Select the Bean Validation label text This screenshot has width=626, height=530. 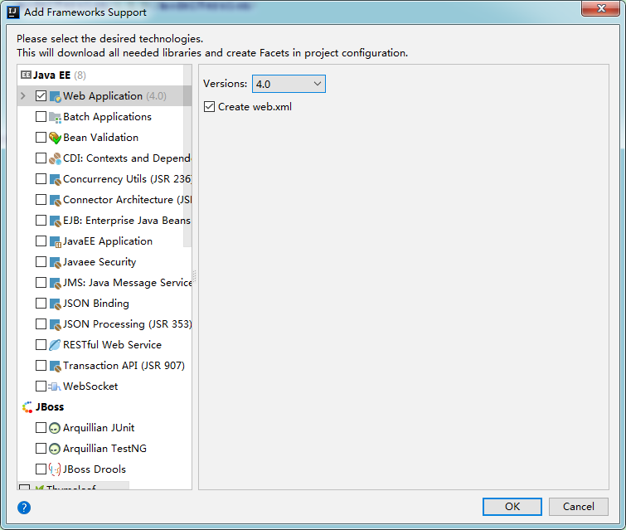click(x=100, y=138)
